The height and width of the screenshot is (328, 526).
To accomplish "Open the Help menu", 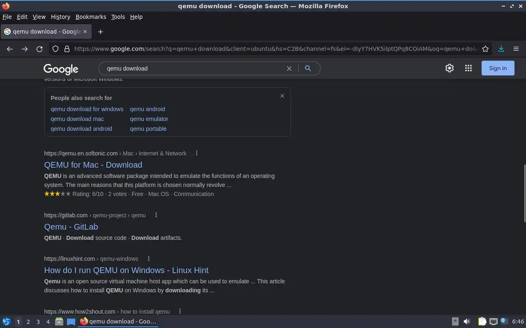I will pyautogui.click(x=136, y=17).
